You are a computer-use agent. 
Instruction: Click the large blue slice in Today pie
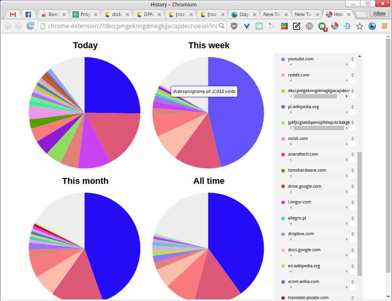tap(108, 90)
